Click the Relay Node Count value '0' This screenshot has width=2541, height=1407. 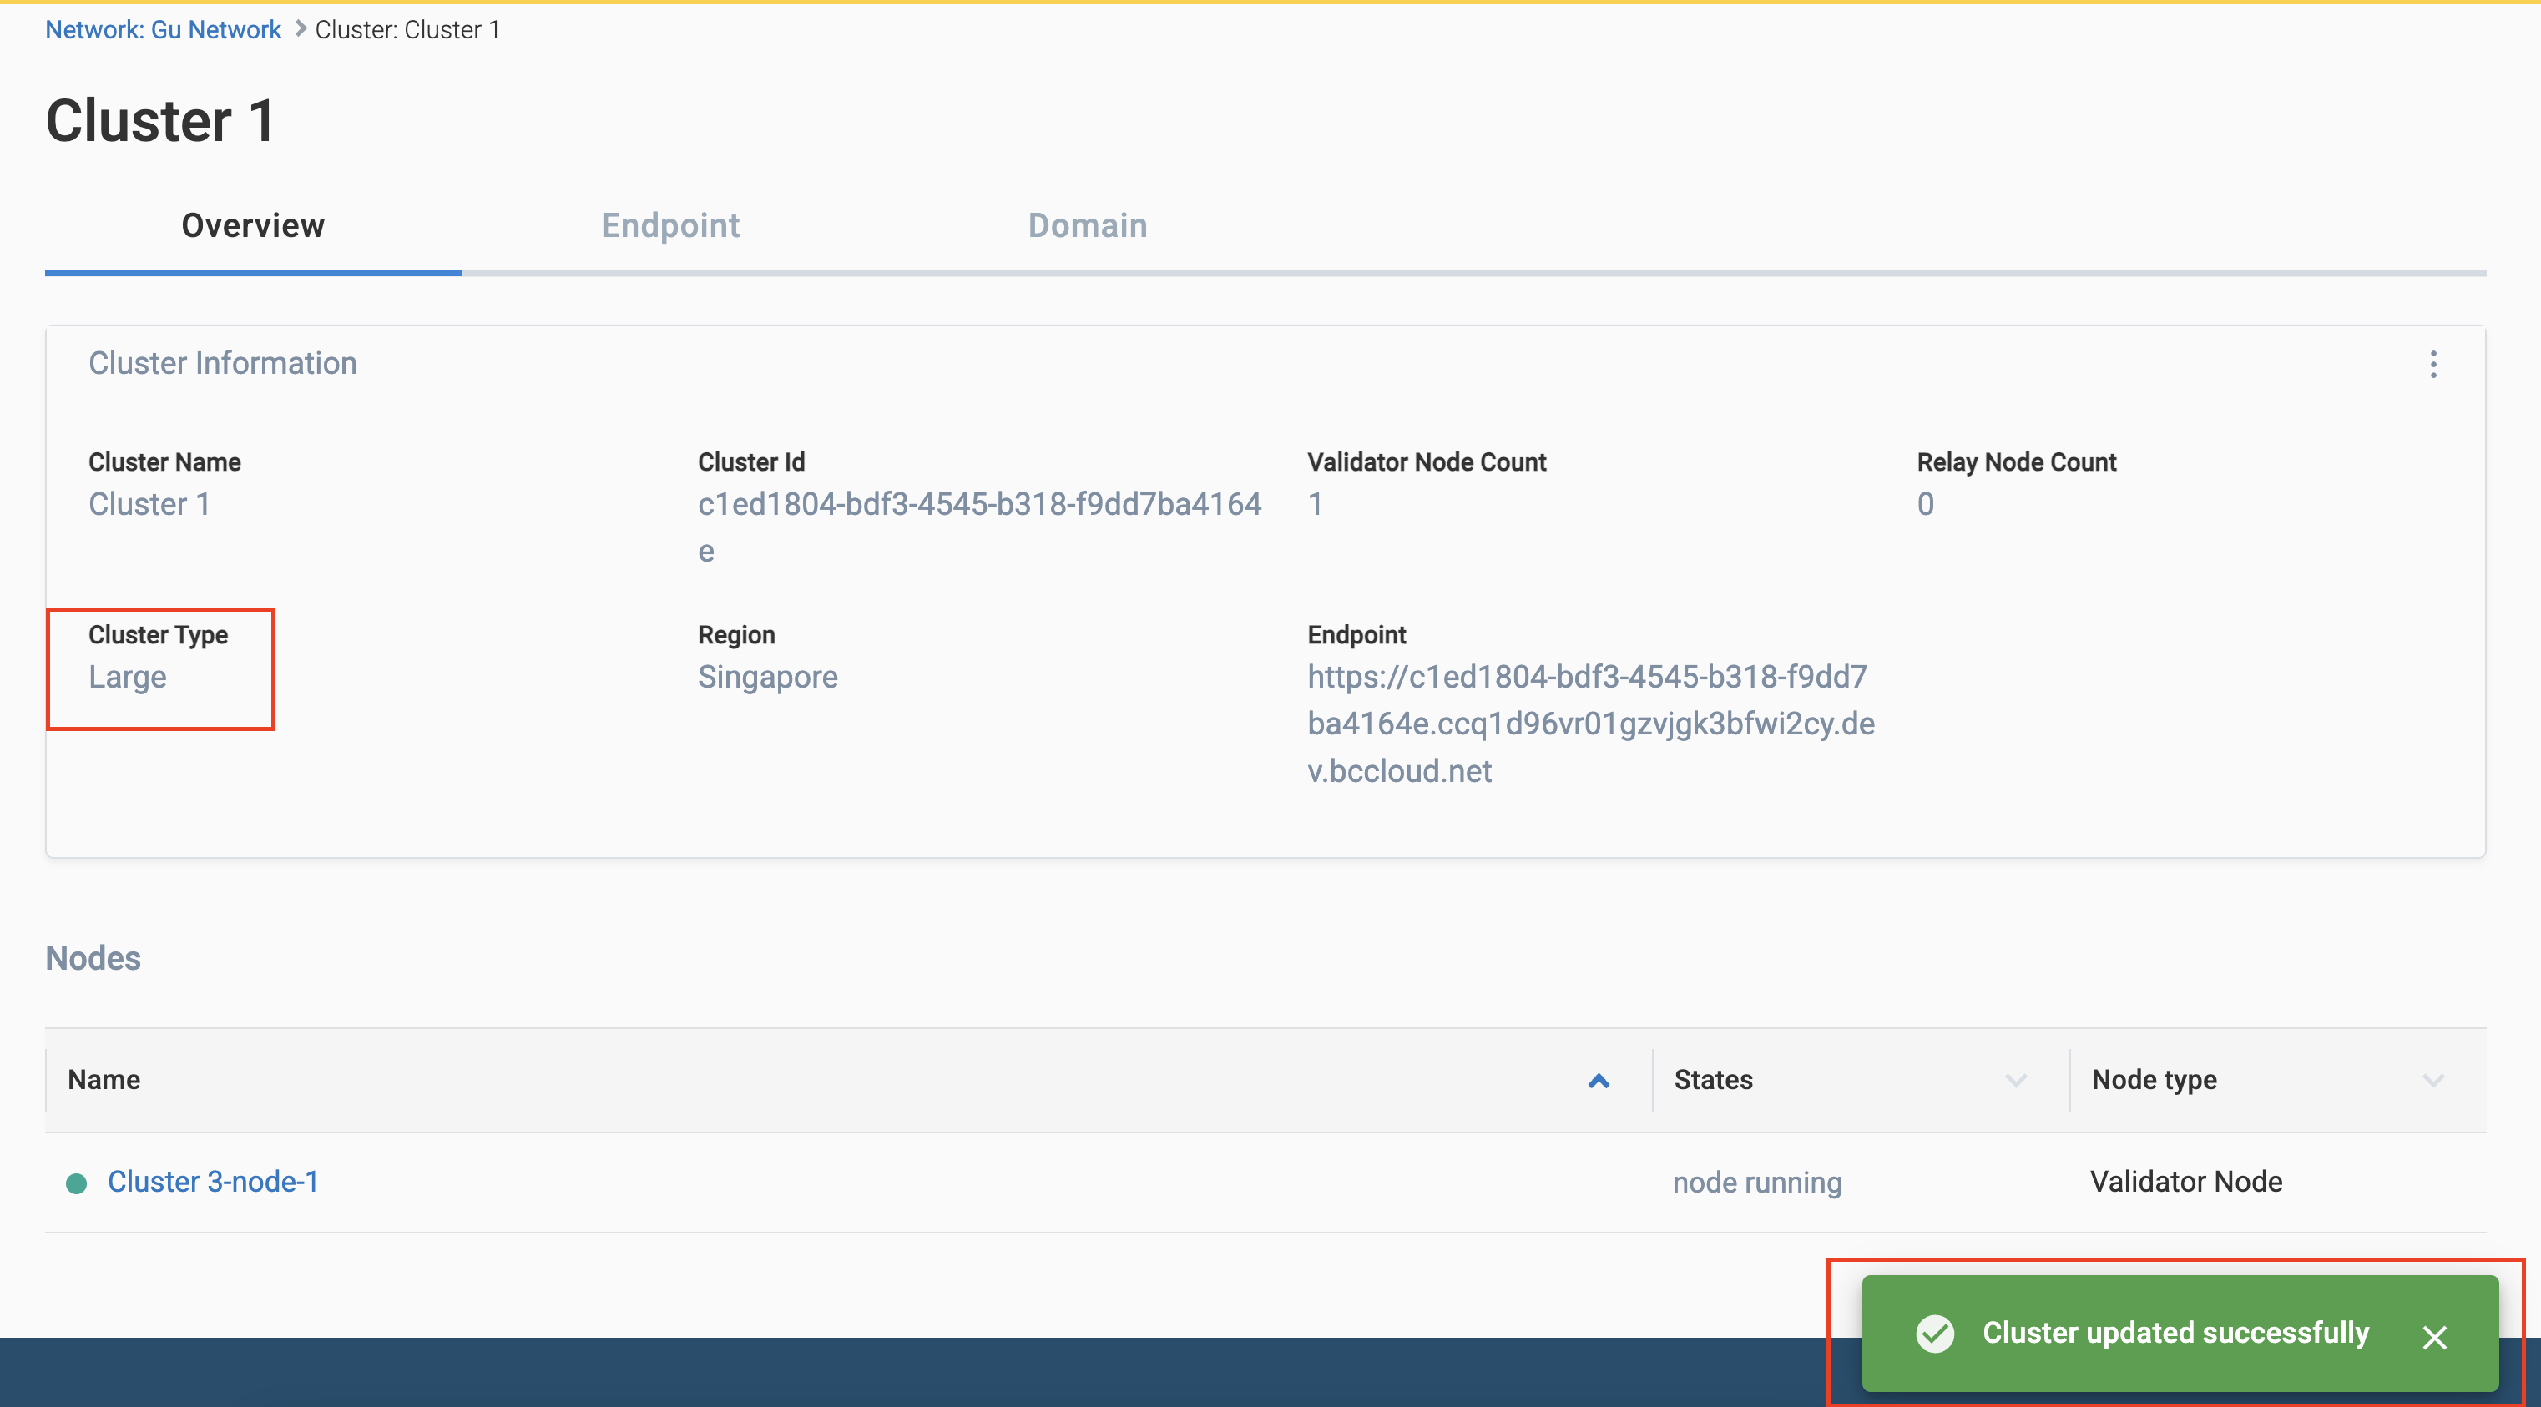pos(1924,504)
